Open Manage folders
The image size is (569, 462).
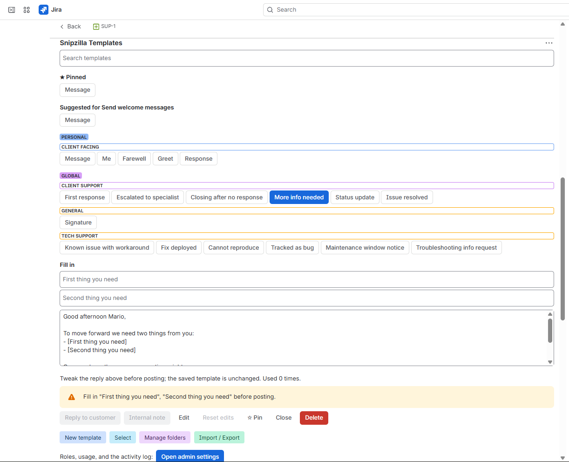click(x=165, y=438)
